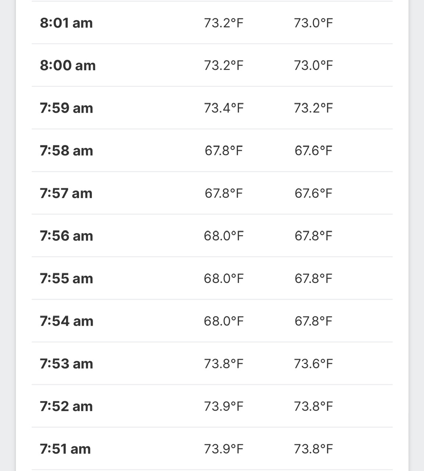This screenshot has height=471, width=424.
Task: Click the 7:55 am timestamp
Action: [x=66, y=279]
